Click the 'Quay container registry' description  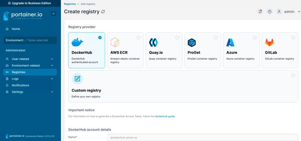coord(163,59)
